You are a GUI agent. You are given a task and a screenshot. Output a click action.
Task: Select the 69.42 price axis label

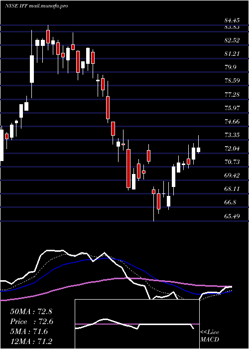click(x=232, y=175)
